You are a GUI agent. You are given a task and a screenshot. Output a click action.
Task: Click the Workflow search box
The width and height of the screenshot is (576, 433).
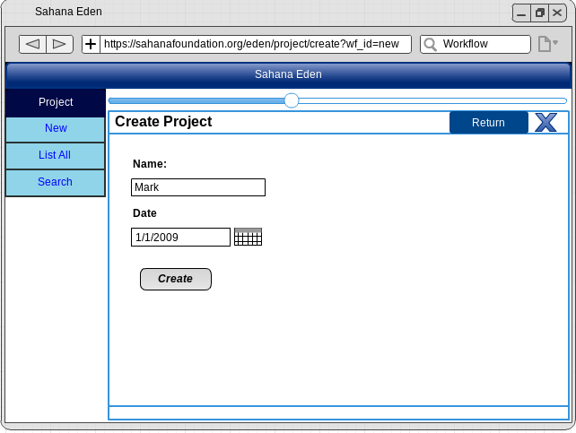coord(484,44)
